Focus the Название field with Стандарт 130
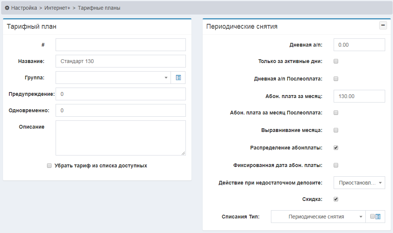 click(x=121, y=61)
